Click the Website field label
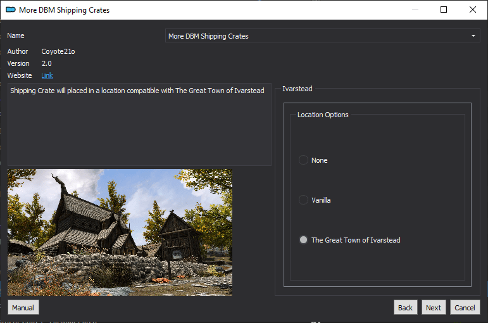The height and width of the screenshot is (323, 488). tap(20, 75)
